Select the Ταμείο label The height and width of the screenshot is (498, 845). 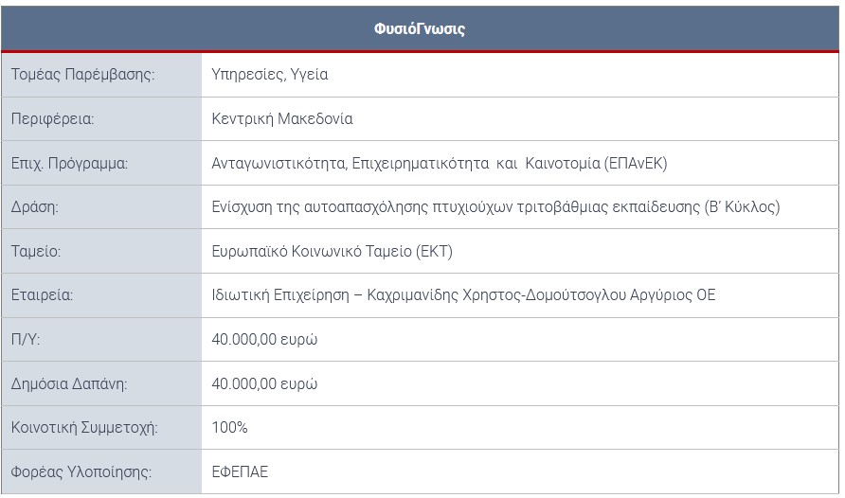36,252
